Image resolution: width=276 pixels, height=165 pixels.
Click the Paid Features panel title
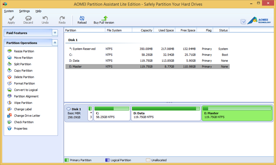17,33
